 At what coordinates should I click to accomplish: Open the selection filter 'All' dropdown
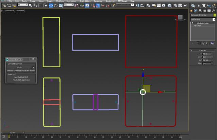click(22, 5)
